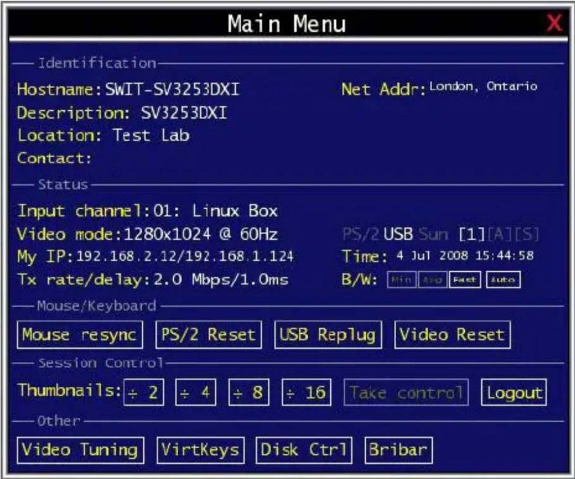Click the Sun interface indicator
Viewport: 575px width, 479px height.
(x=433, y=234)
